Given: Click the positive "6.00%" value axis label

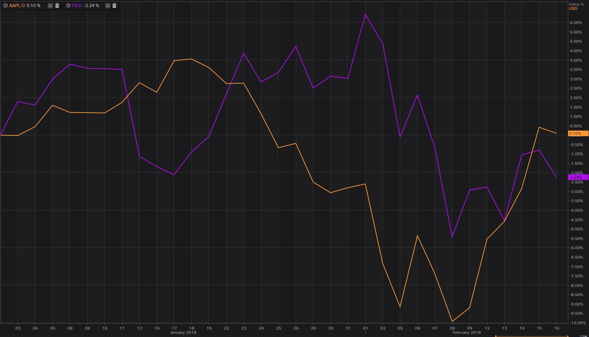Looking at the screenshot, I should coord(576,23).
